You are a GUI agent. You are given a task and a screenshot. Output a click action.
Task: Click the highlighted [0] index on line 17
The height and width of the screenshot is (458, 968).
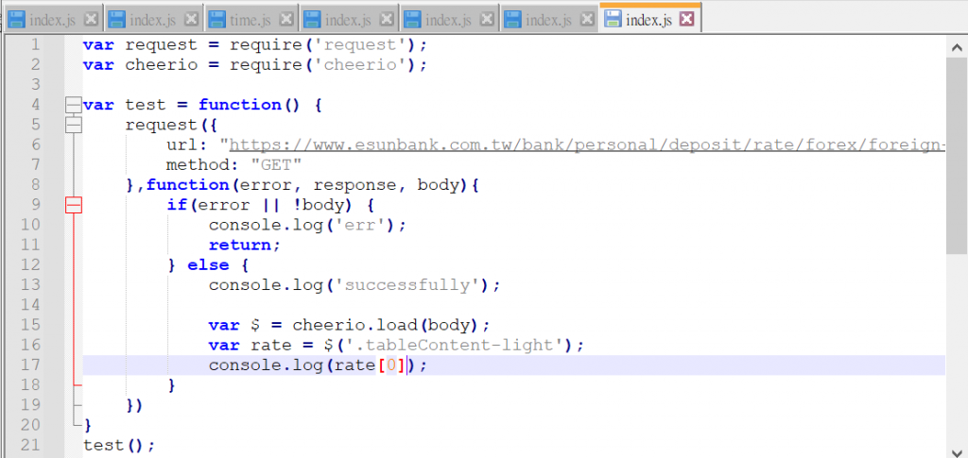click(x=391, y=365)
